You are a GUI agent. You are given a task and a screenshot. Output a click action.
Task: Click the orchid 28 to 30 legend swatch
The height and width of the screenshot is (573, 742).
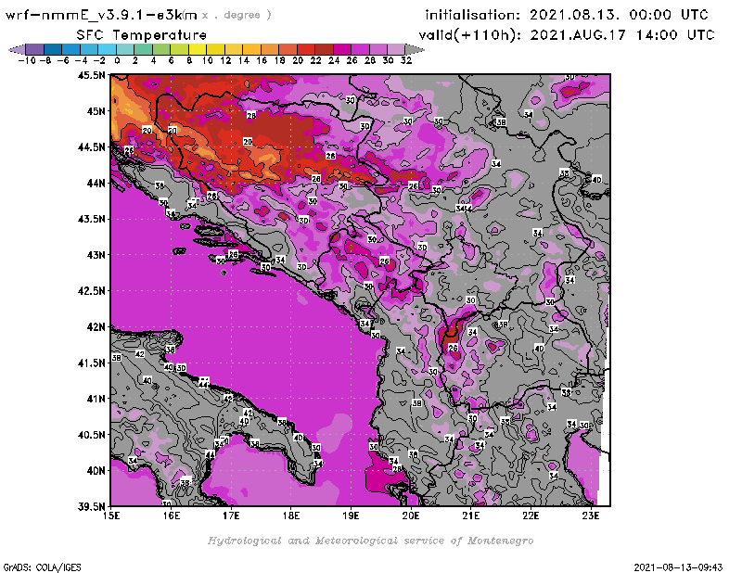tap(378, 49)
